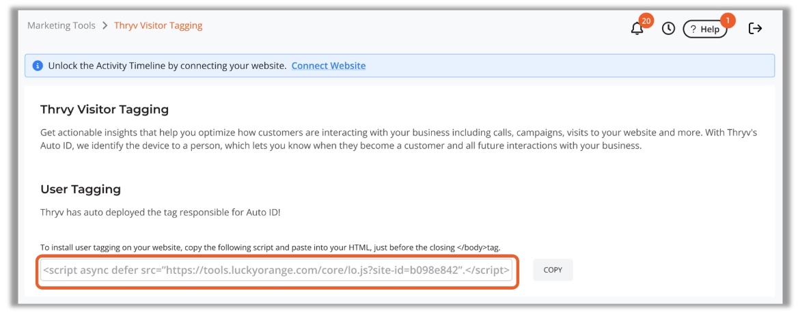Go to Marketing Tools breadcrumb

click(61, 26)
